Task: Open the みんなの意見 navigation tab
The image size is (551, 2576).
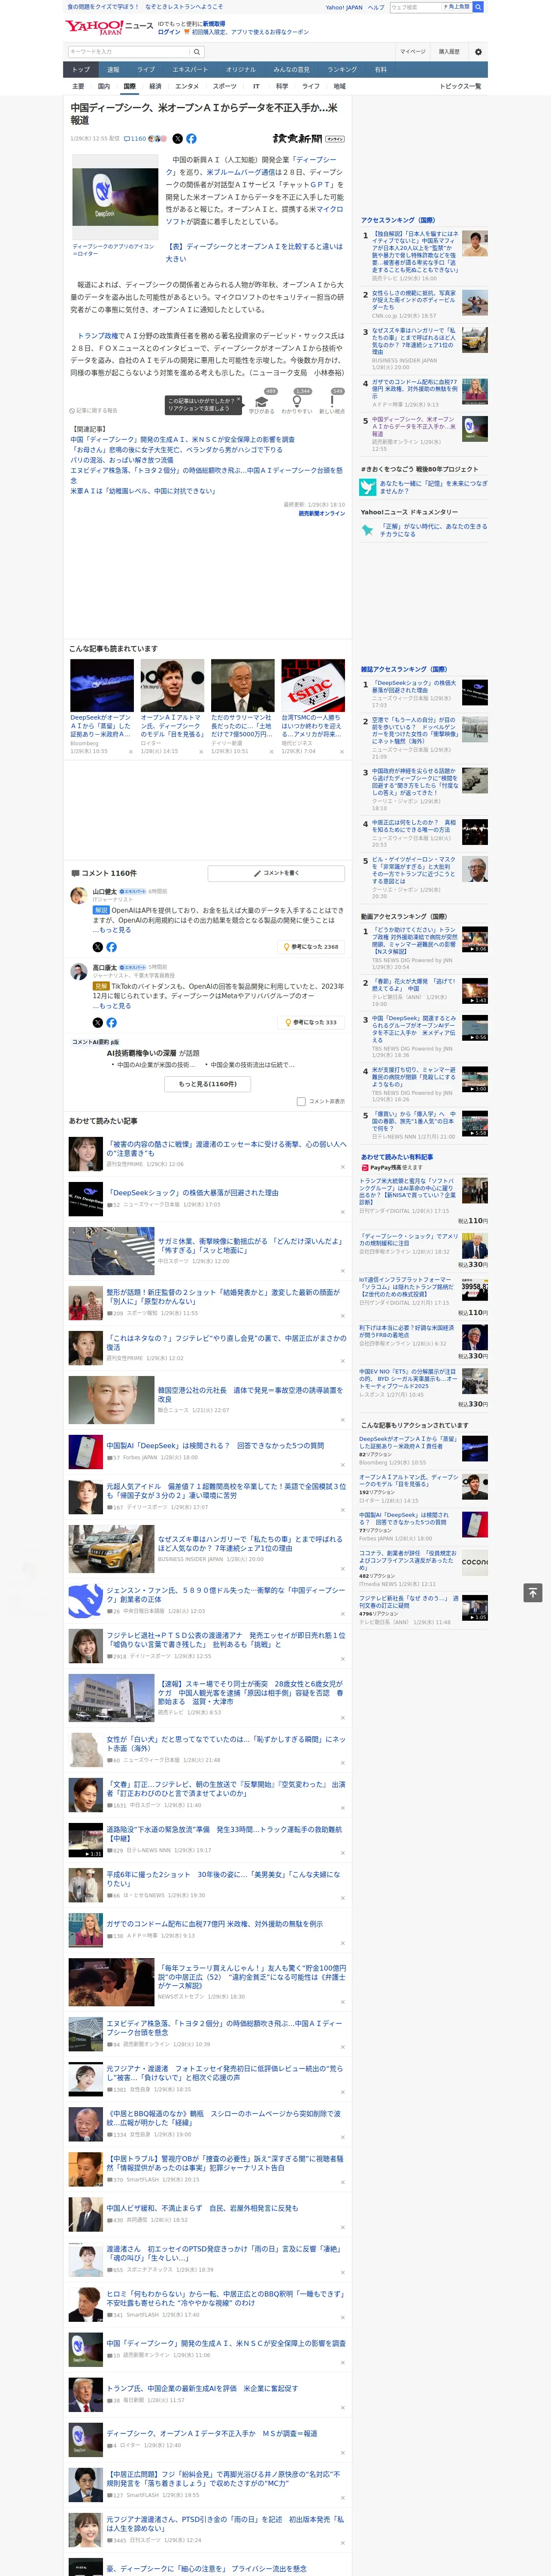Action: point(292,70)
